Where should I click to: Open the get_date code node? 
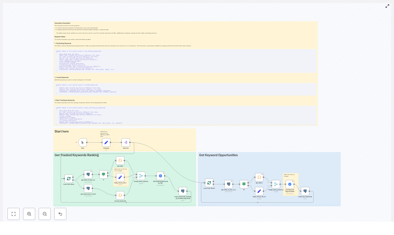tap(120, 161)
